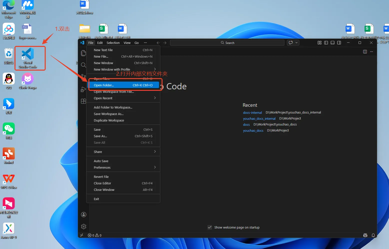Open the Microsoft Edge desktop icon
This screenshot has width=389, height=249.
coord(9,9)
